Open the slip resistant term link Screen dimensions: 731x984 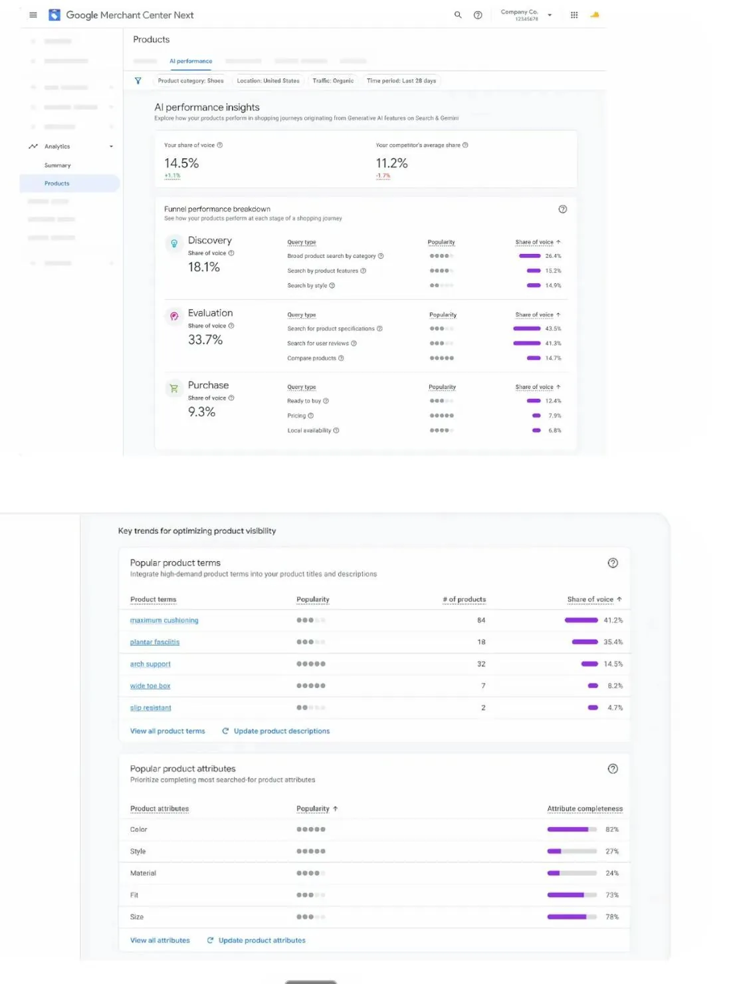pos(151,708)
